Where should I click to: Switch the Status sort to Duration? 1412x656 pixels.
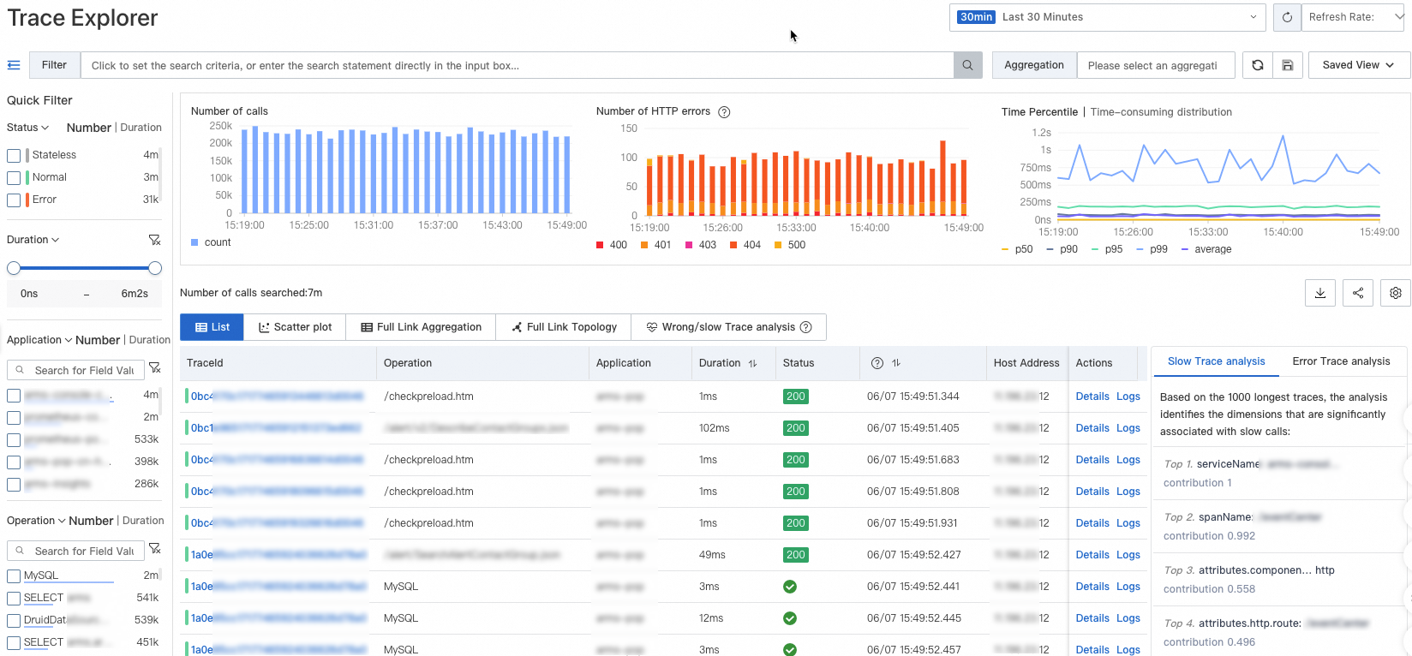pyautogui.click(x=141, y=128)
